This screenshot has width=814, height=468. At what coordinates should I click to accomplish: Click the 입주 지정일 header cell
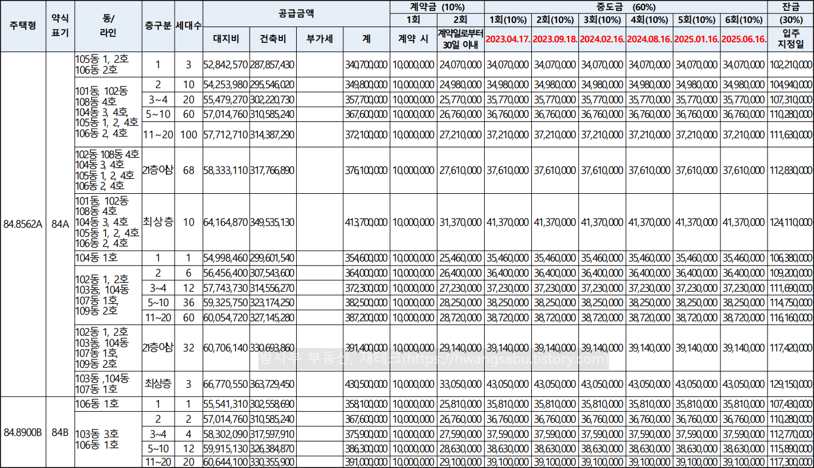(x=791, y=39)
